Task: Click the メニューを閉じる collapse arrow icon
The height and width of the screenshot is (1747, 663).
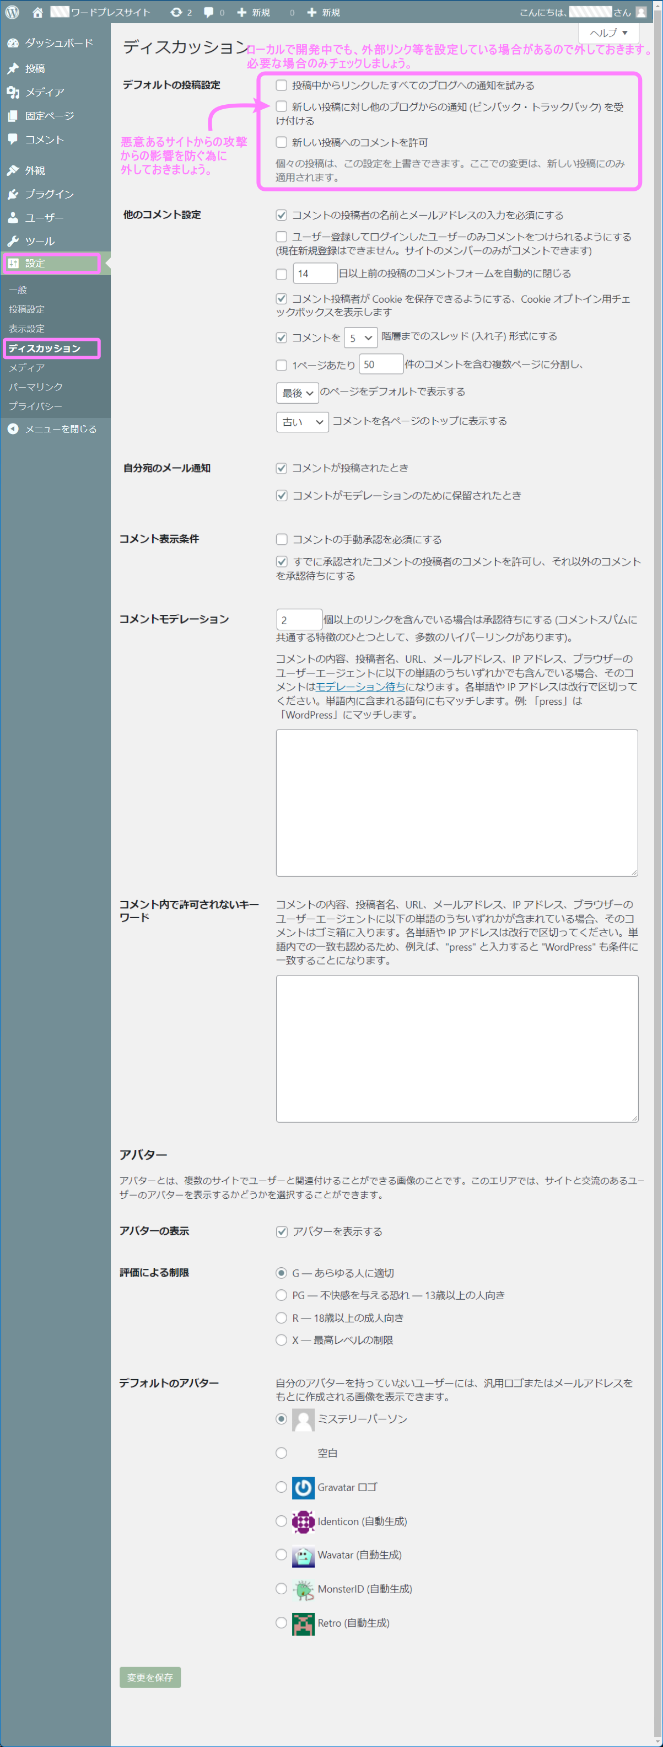Action: coord(13,428)
